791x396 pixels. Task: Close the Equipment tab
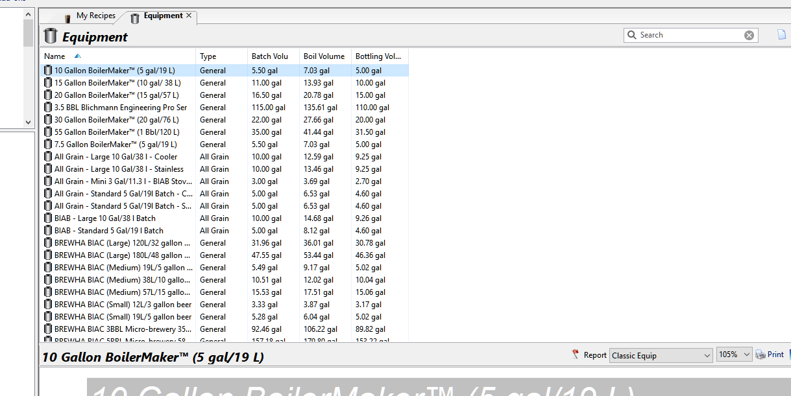(x=189, y=16)
